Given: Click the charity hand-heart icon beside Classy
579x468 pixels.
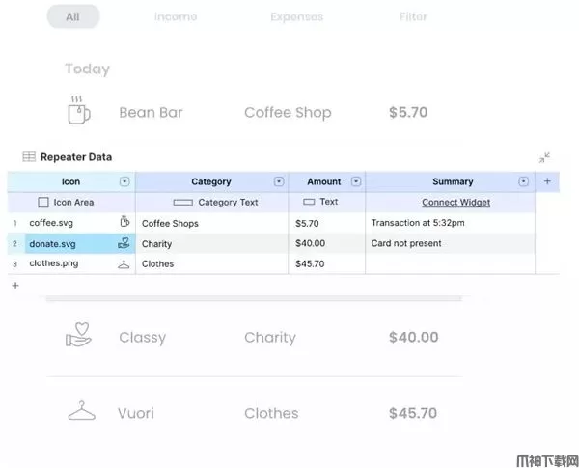Looking at the screenshot, I should [79, 335].
